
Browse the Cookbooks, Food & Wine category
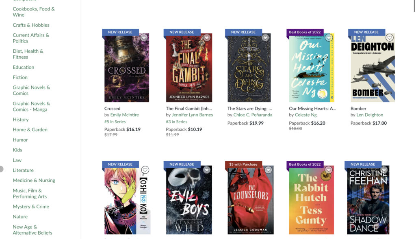(x=34, y=12)
